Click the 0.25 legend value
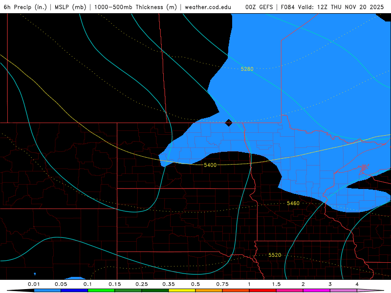The image size is (391, 293). tap(142, 284)
